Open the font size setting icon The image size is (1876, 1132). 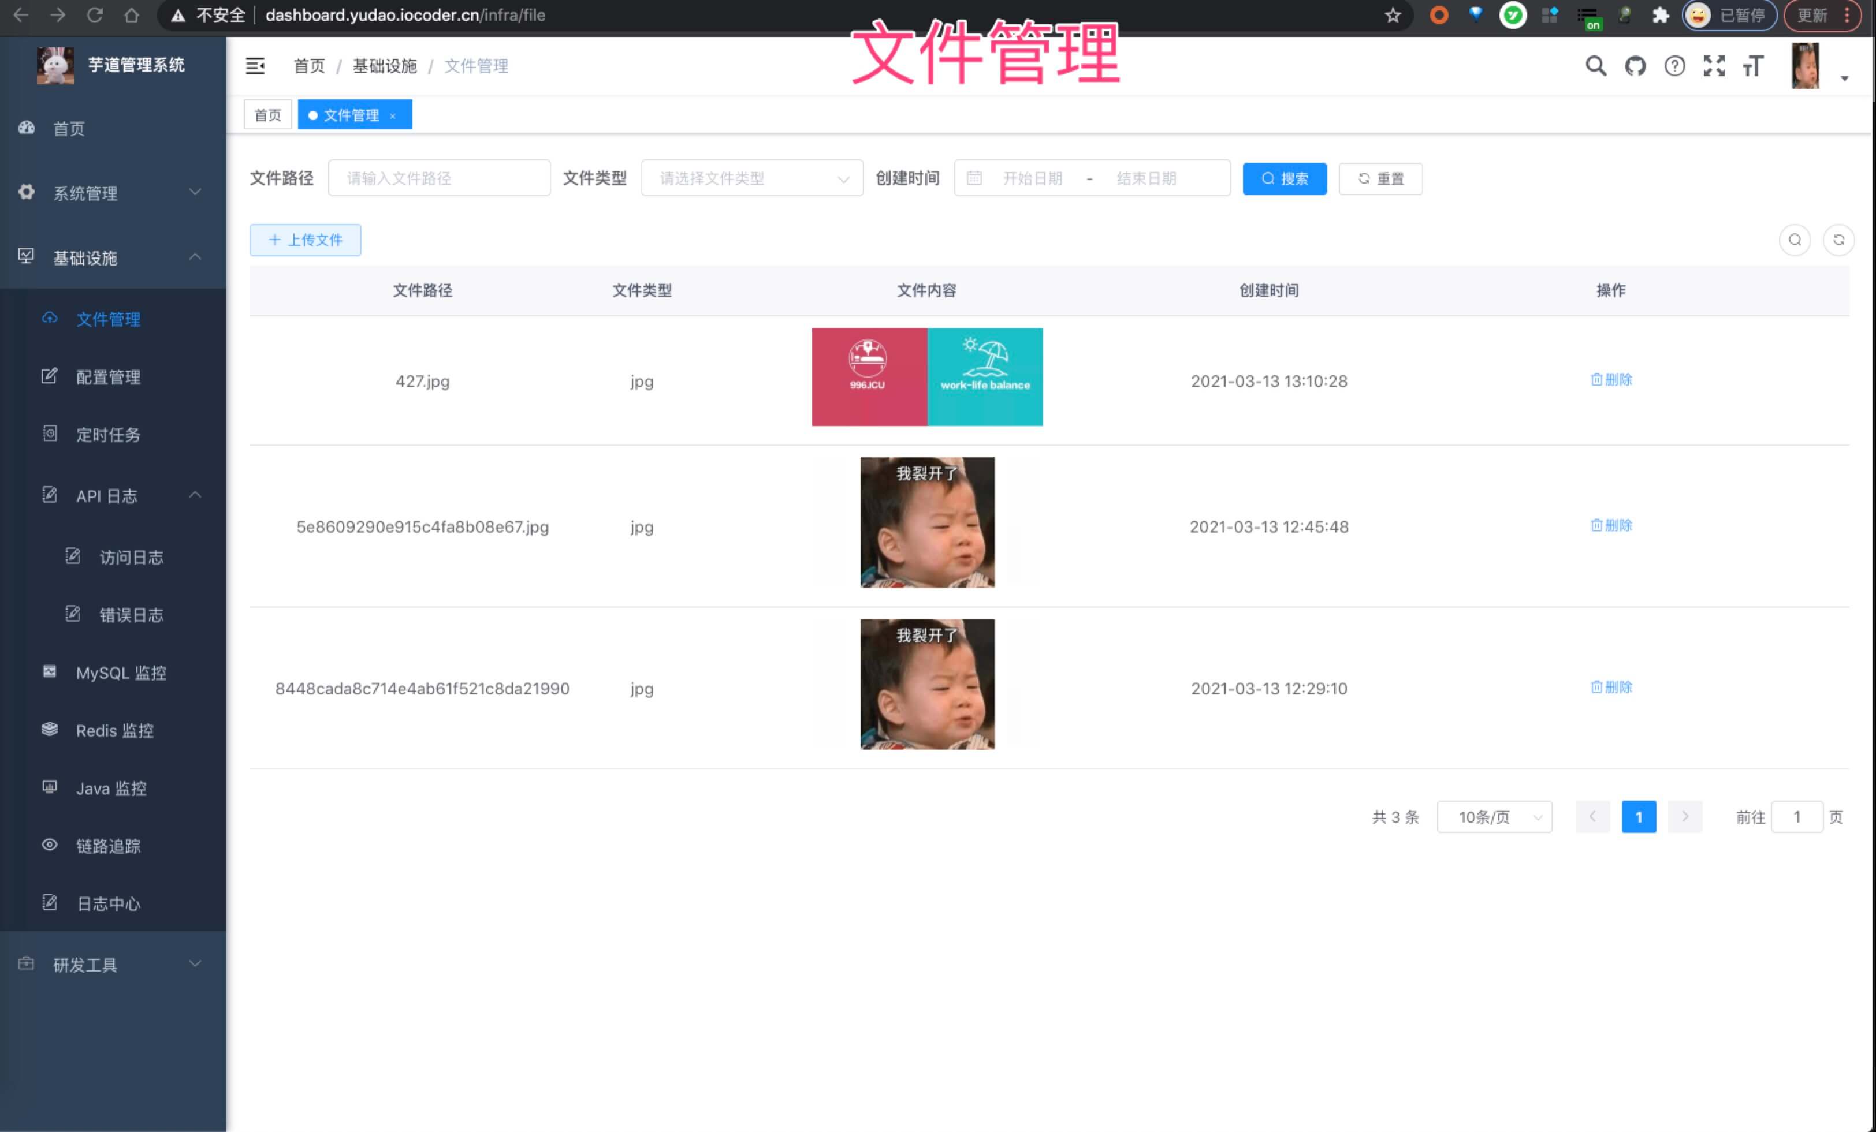(x=1752, y=66)
